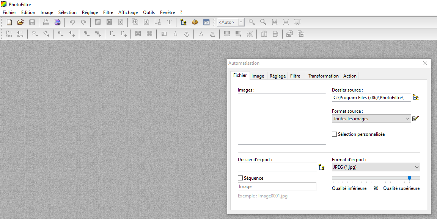This screenshot has width=437, height=219.
Task: Click the Contrast plus half-circle icon
Action: [x=72, y=34]
